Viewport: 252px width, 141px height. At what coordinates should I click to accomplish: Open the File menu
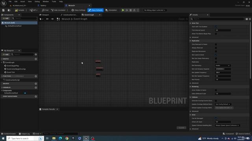10,2
